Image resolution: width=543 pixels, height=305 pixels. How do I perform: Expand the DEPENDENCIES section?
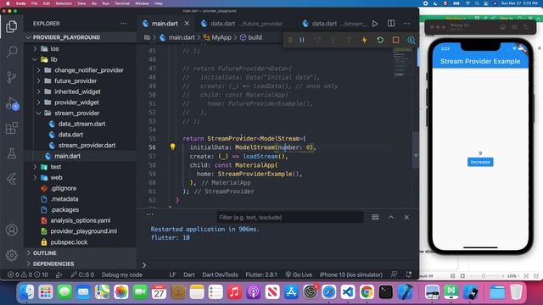point(53,263)
